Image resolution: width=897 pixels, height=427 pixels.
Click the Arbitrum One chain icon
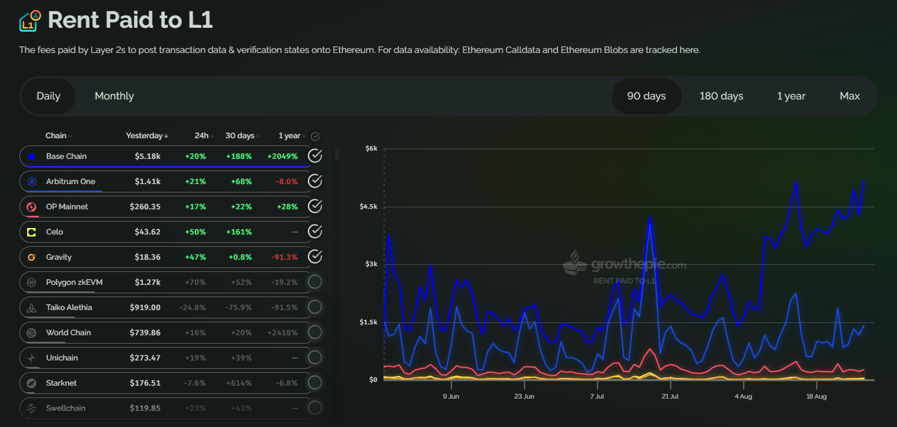pyautogui.click(x=31, y=182)
